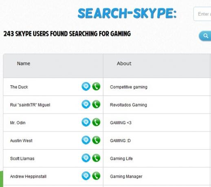Click the GAMING :D about text
Screen dimensions: 211x187
120,141
